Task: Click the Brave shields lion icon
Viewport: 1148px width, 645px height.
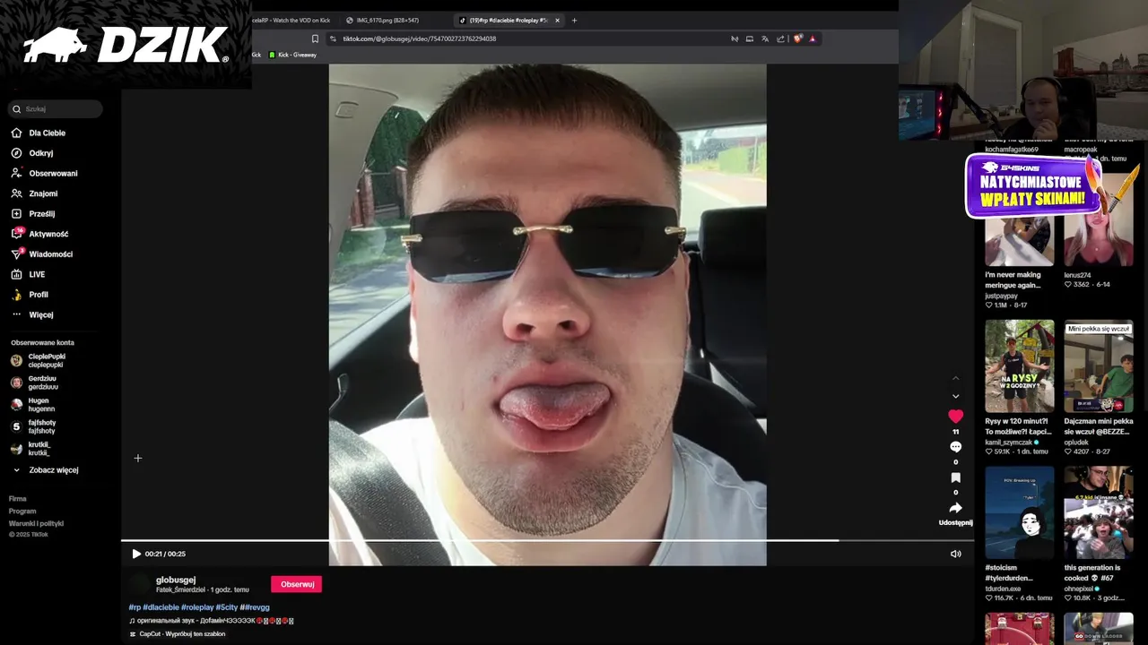Action: [x=797, y=39]
